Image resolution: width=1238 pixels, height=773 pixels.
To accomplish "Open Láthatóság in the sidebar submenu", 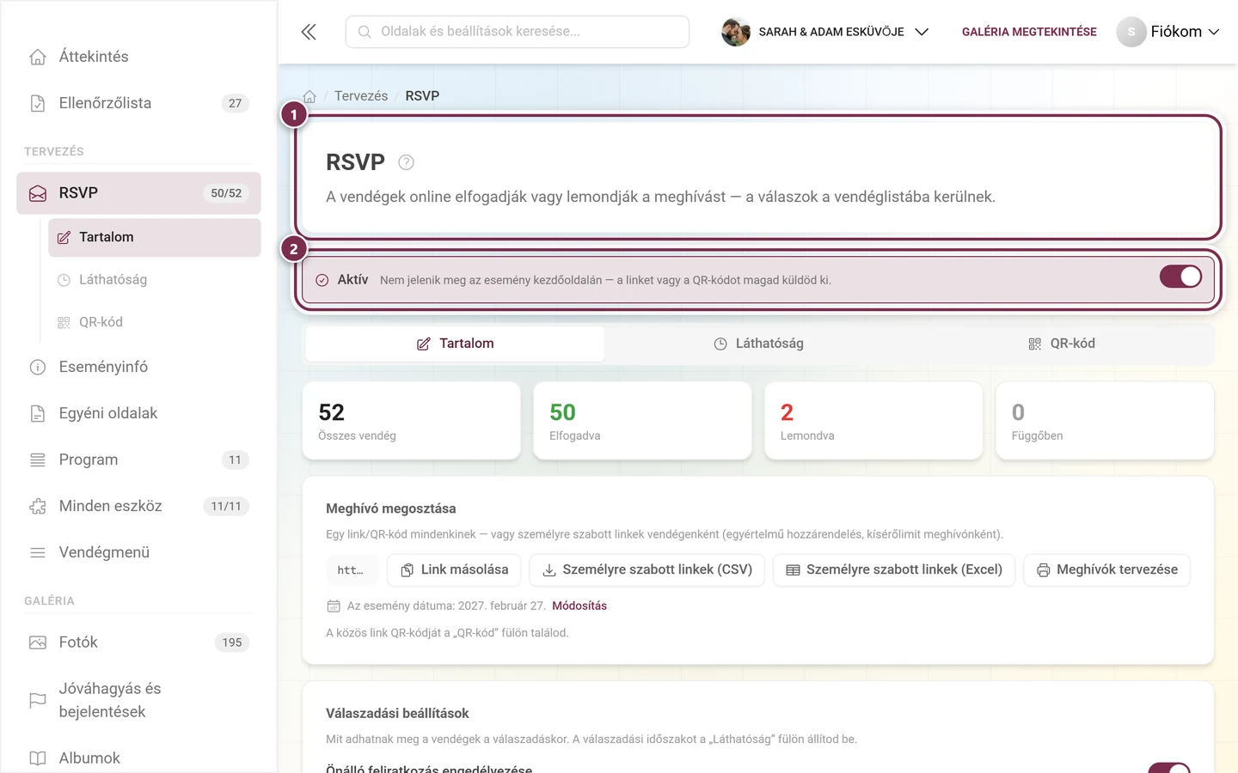I will point(155,280).
